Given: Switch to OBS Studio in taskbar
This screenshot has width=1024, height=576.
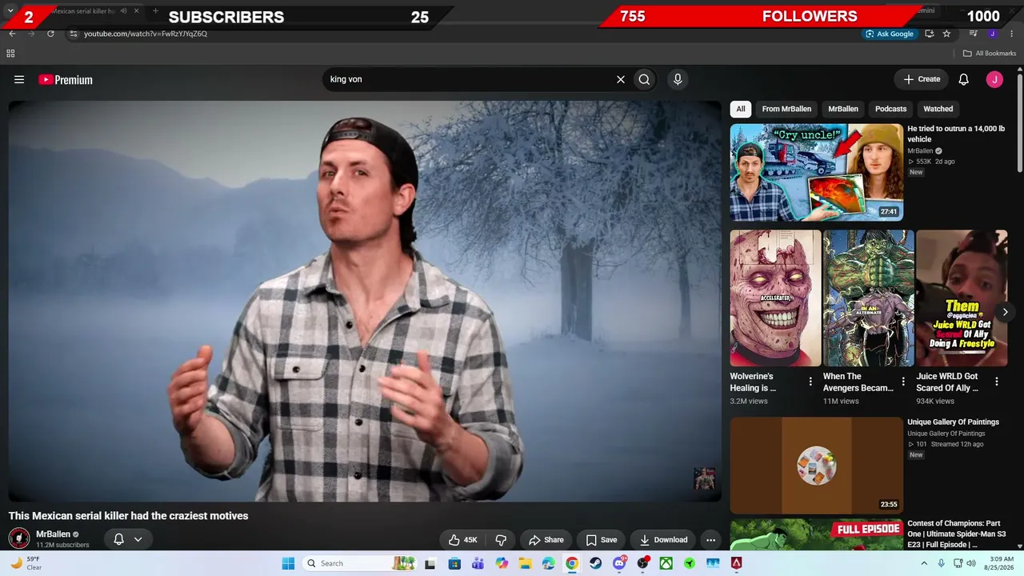Looking at the screenshot, I should point(642,563).
